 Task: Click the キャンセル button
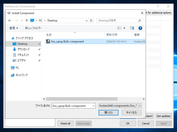pyautogui.click(x=132, y=112)
